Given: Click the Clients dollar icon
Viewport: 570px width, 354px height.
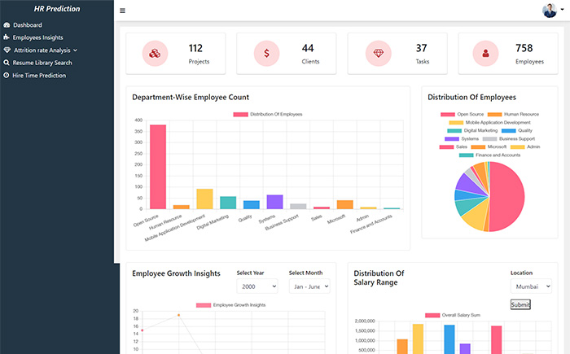Looking at the screenshot, I should (266, 54).
